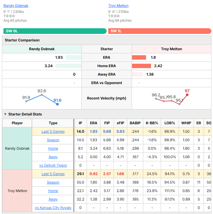The width and height of the screenshot is (213, 214).
Task: Click the LOB% column header
Action: (170, 123)
